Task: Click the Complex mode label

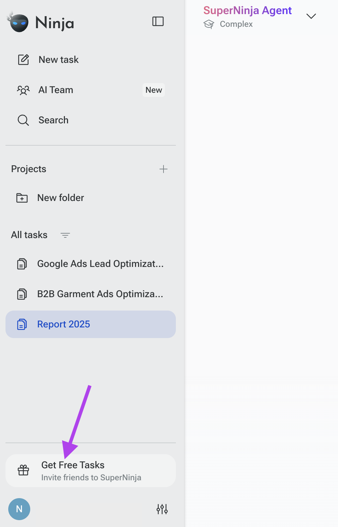Action: click(236, 24)
